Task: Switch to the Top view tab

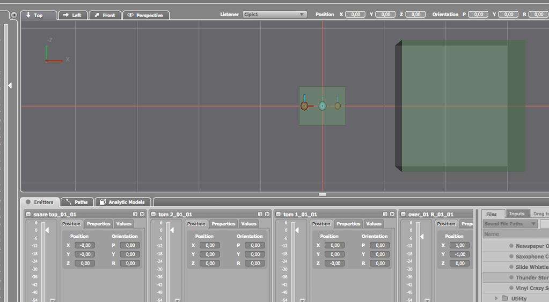Action: pos(39,16)
